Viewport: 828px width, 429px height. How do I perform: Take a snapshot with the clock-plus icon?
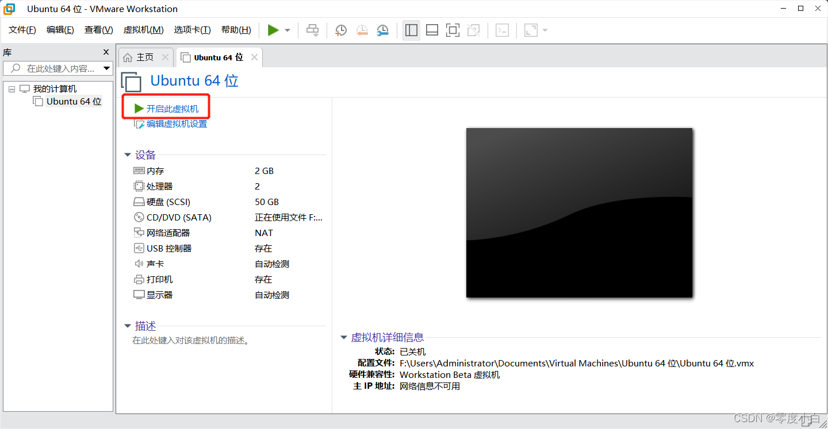pyautogui.click(x=341, y=30)
